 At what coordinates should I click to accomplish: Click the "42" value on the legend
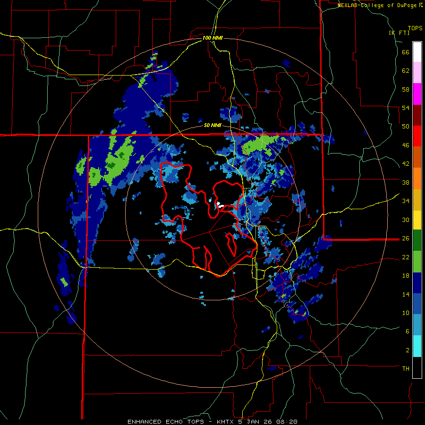406,164
